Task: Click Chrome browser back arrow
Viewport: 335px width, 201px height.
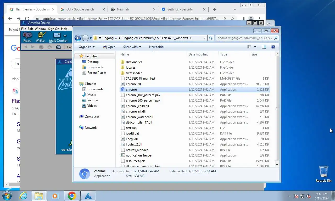Action: click(x=10, y=19)
